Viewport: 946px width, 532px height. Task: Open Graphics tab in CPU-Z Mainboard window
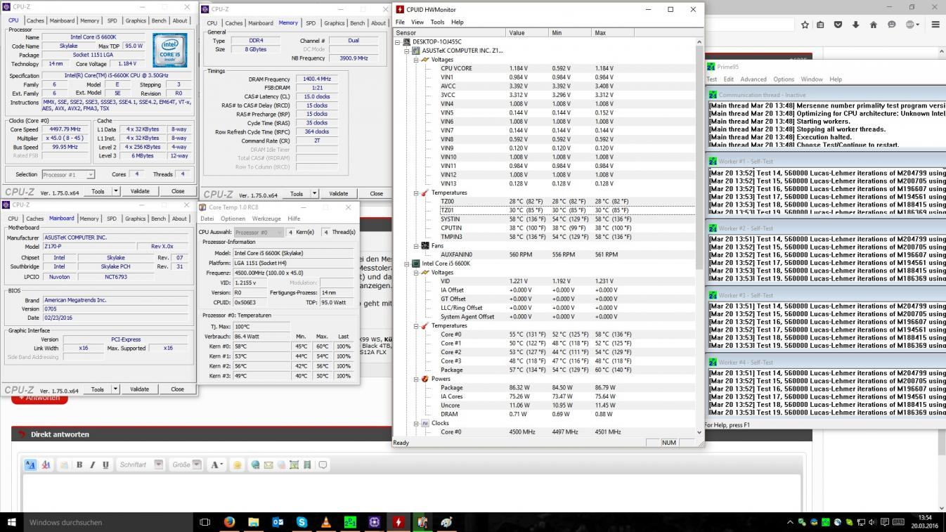(x=136, y=219)
